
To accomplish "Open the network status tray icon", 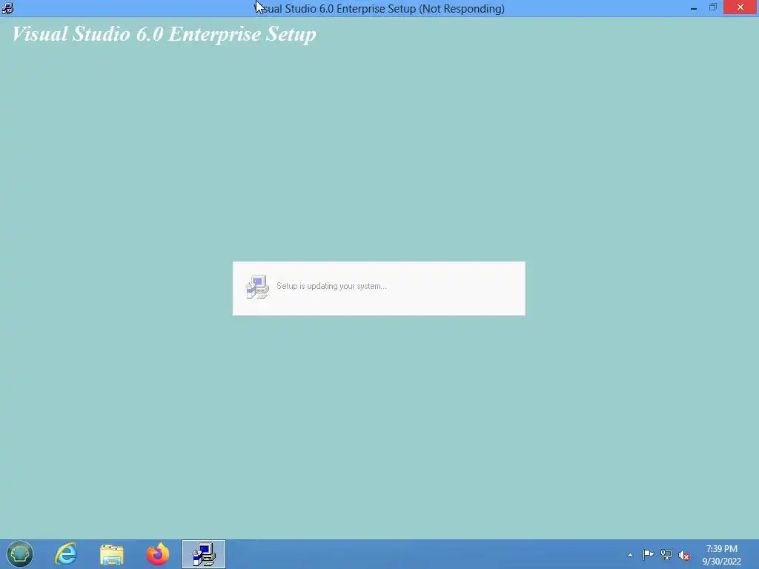I will coord(666,554).
